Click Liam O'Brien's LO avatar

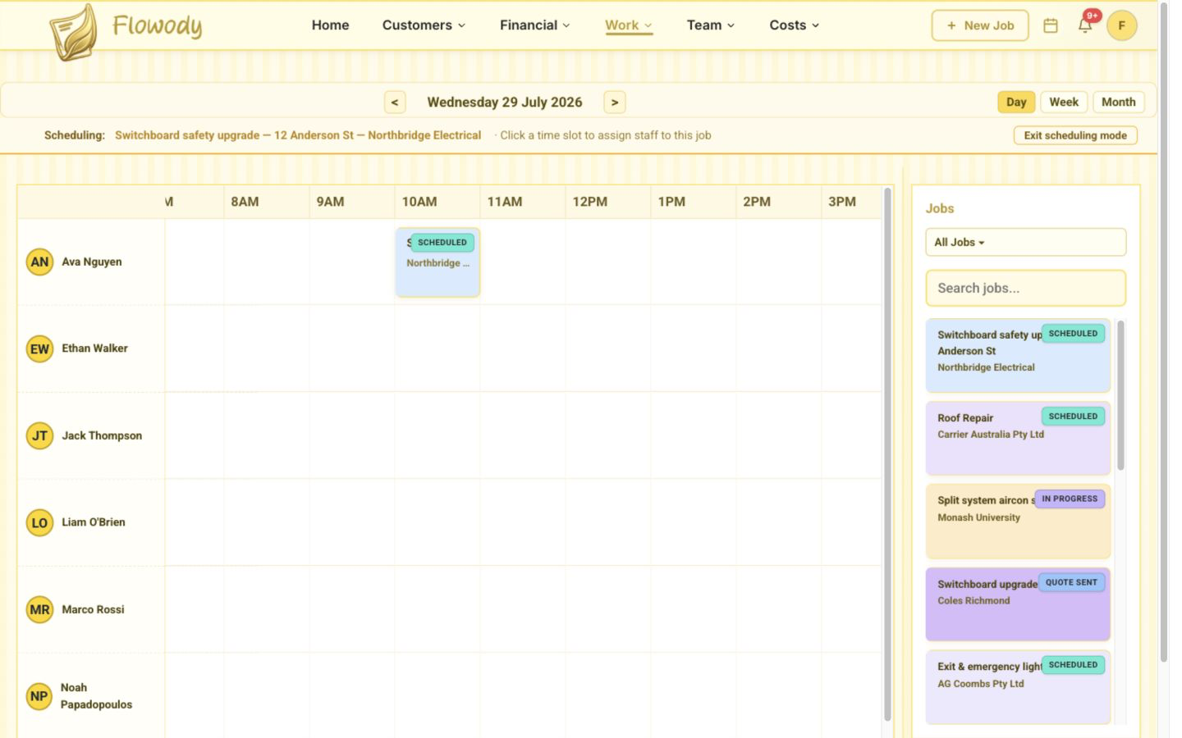coord(39,523)
